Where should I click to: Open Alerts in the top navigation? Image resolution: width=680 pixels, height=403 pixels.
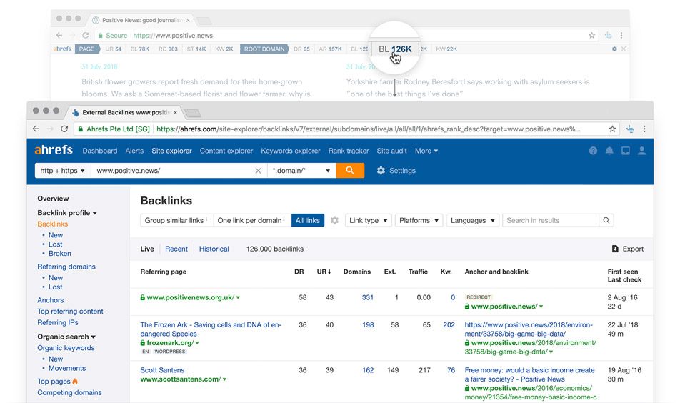(x=134, y=151)
